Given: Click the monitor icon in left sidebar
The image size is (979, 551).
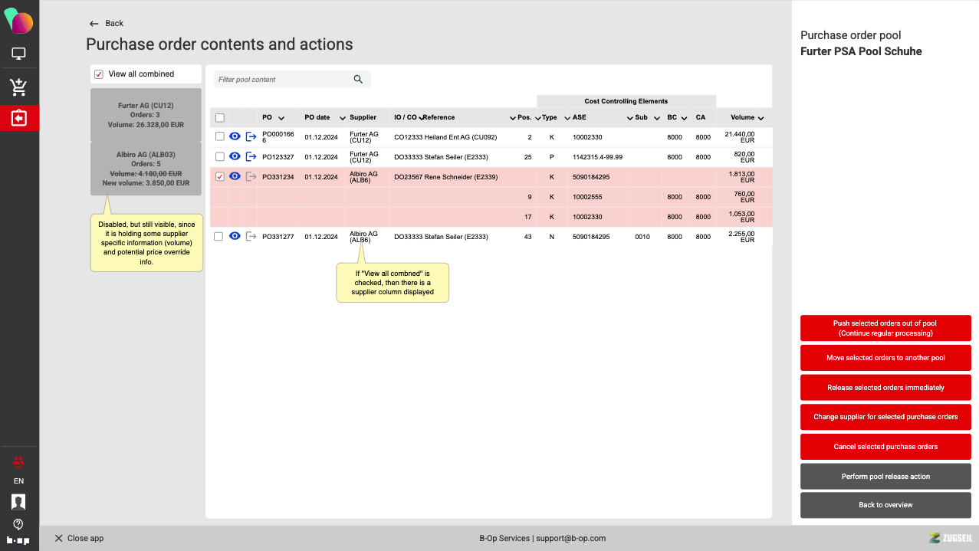Looking at the screenshot, I should [19, 54].
